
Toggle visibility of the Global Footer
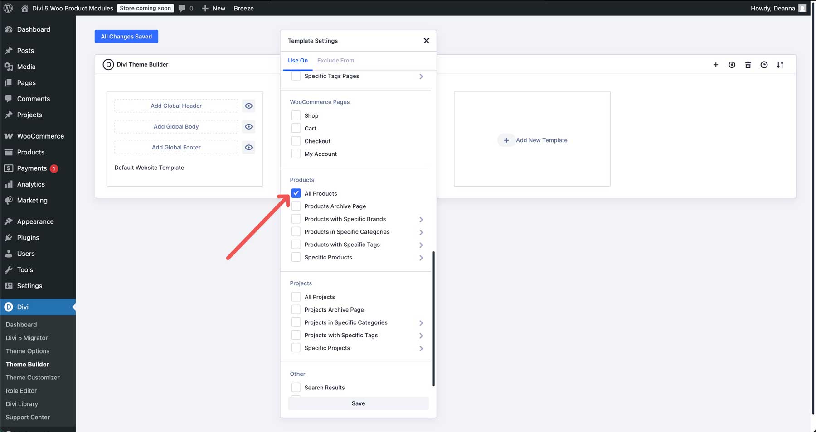coord(248,147)
